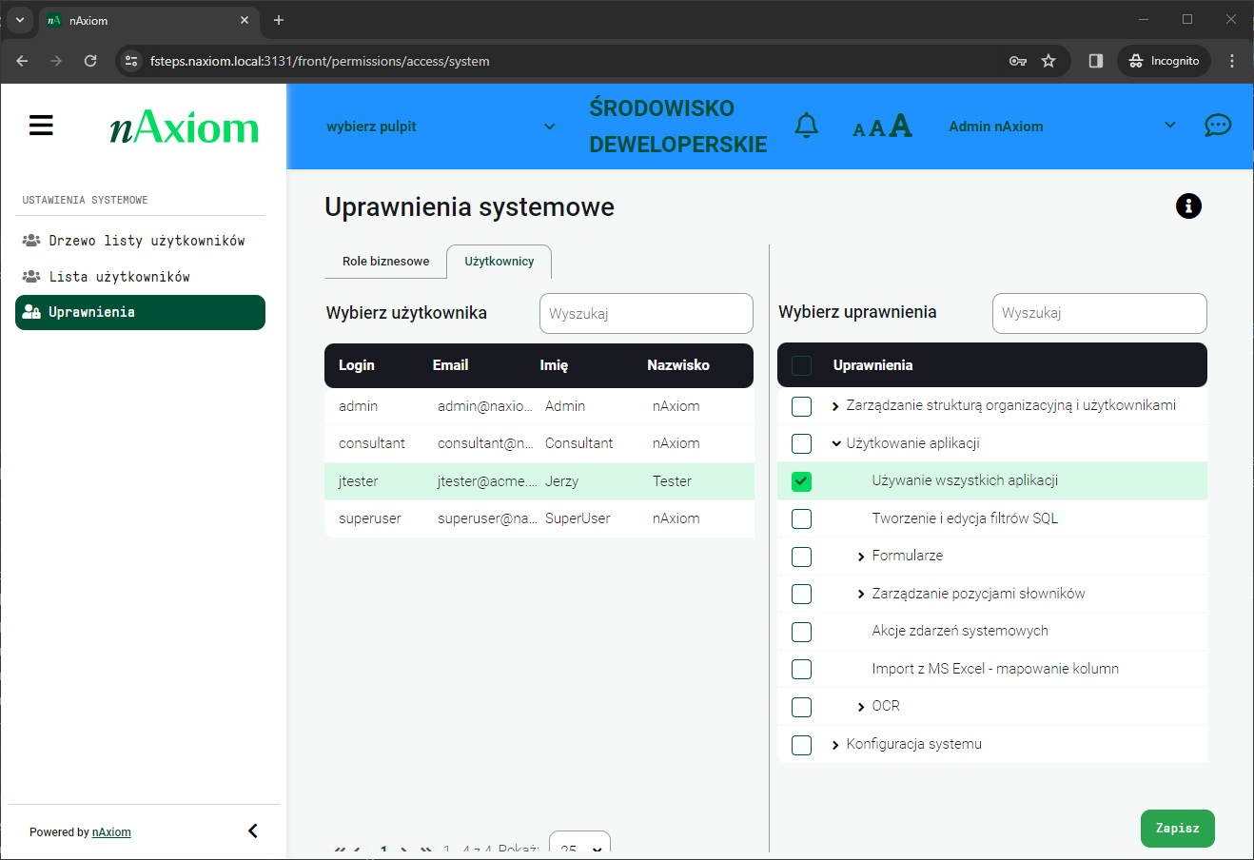
Task: Click the Zapisz button
Action: coord(1177,828)
